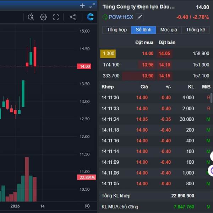Click price change -0.40 / -2.78%
Image resolution: width=213 pixels, height=213 pixels.
click(x=193, y=17)
